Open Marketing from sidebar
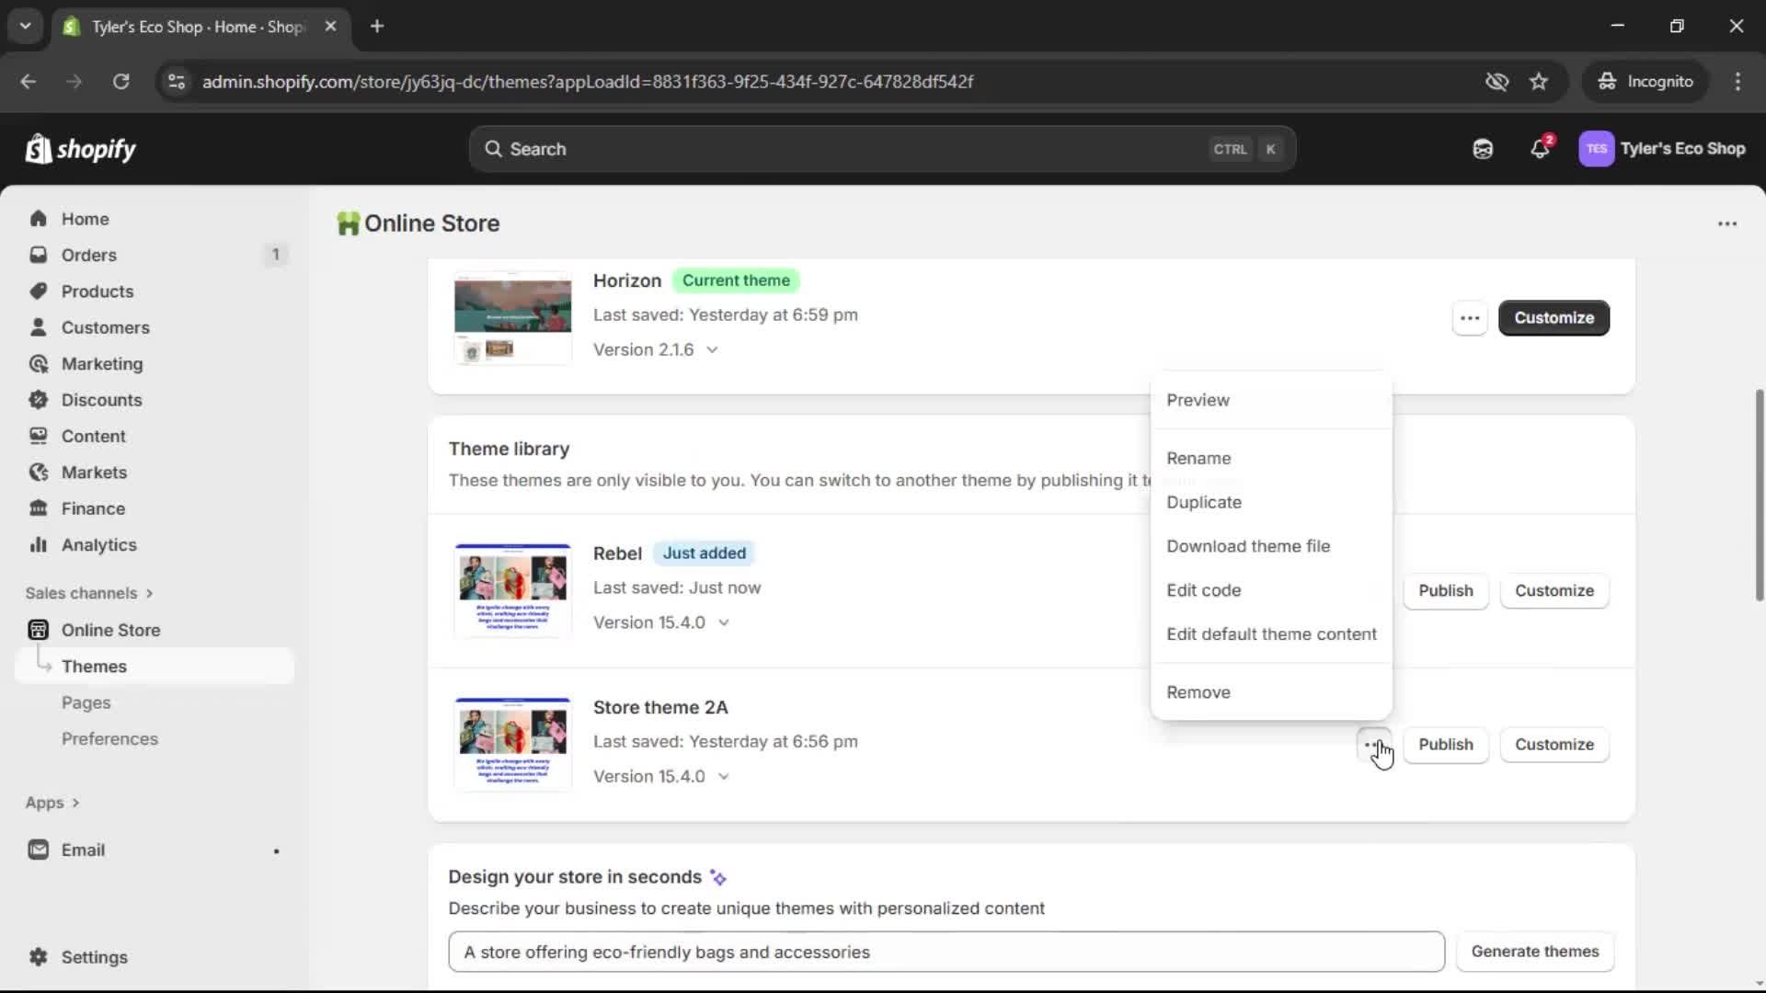 [101, 364]
